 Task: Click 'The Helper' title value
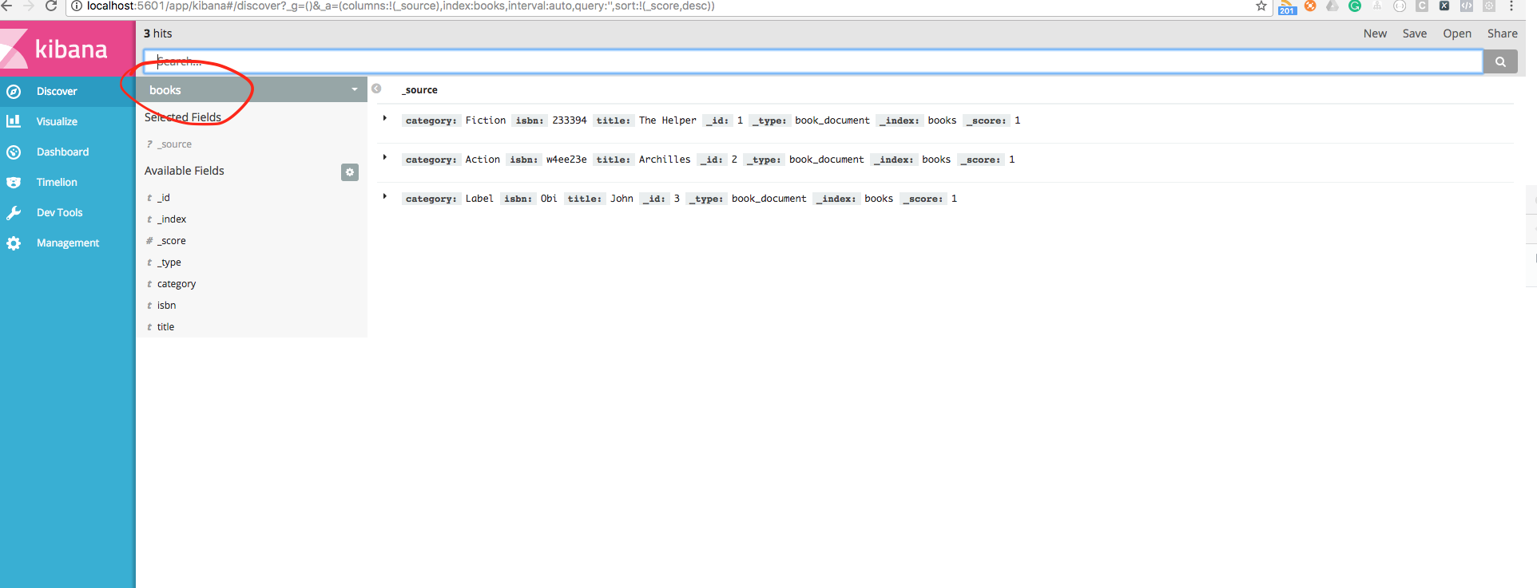coord(667,120)
